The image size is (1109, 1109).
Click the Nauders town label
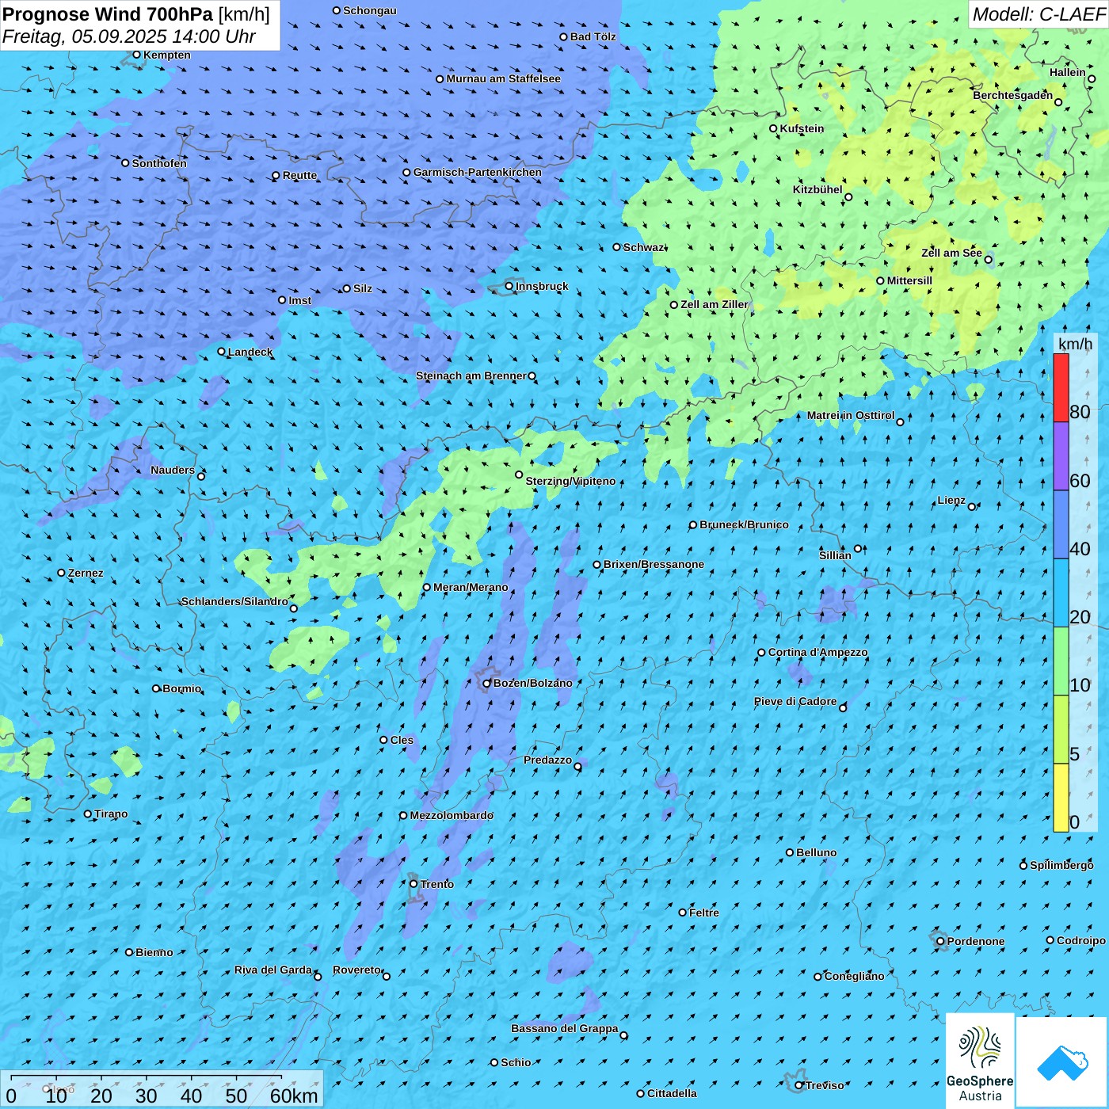[x=173, y=470]
